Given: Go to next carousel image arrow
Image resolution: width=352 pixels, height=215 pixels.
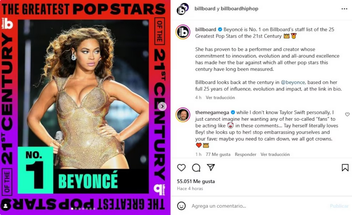Looking at the screenshot, I should 162,106.
